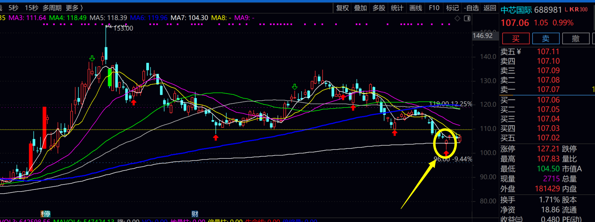595x222 pixels.
Task: Switch to the 15秒 period tab
Action: [x=32, y=8]
